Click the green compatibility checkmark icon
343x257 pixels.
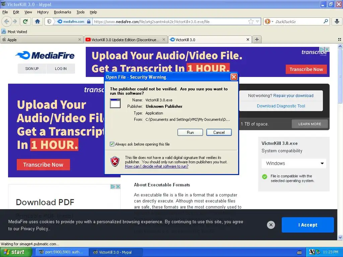coord(265,177)
